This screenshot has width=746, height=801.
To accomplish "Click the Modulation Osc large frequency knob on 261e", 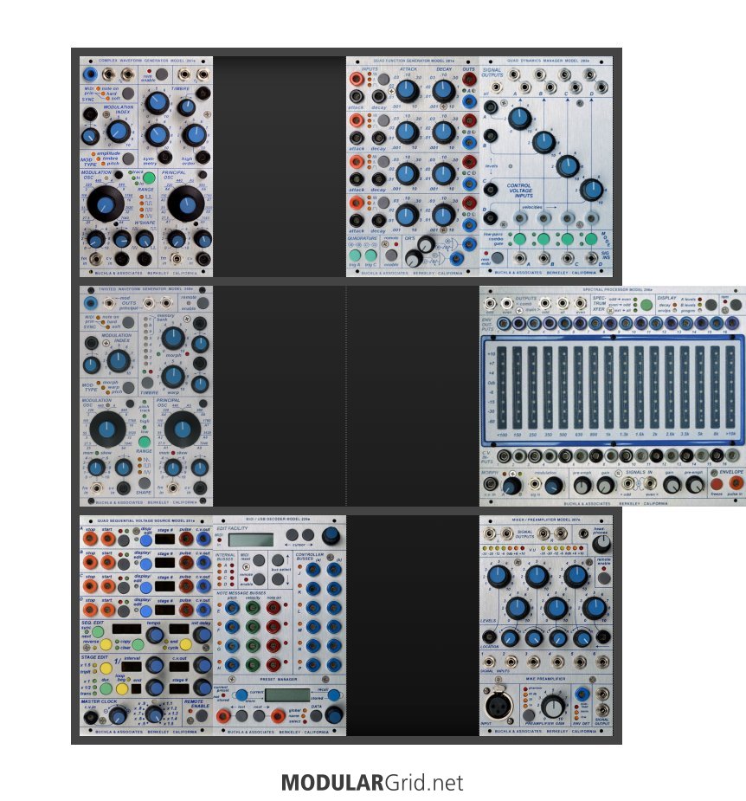I will 106,203.
